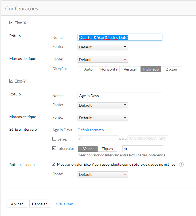Select the Zigzag tick direction

click(172, 69)
